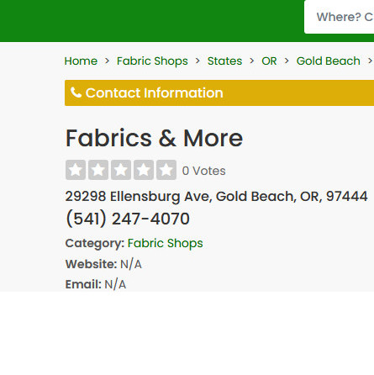
Task: Click the Contact Information header bar
Action: pyautogui.click(x=219, y=92)
